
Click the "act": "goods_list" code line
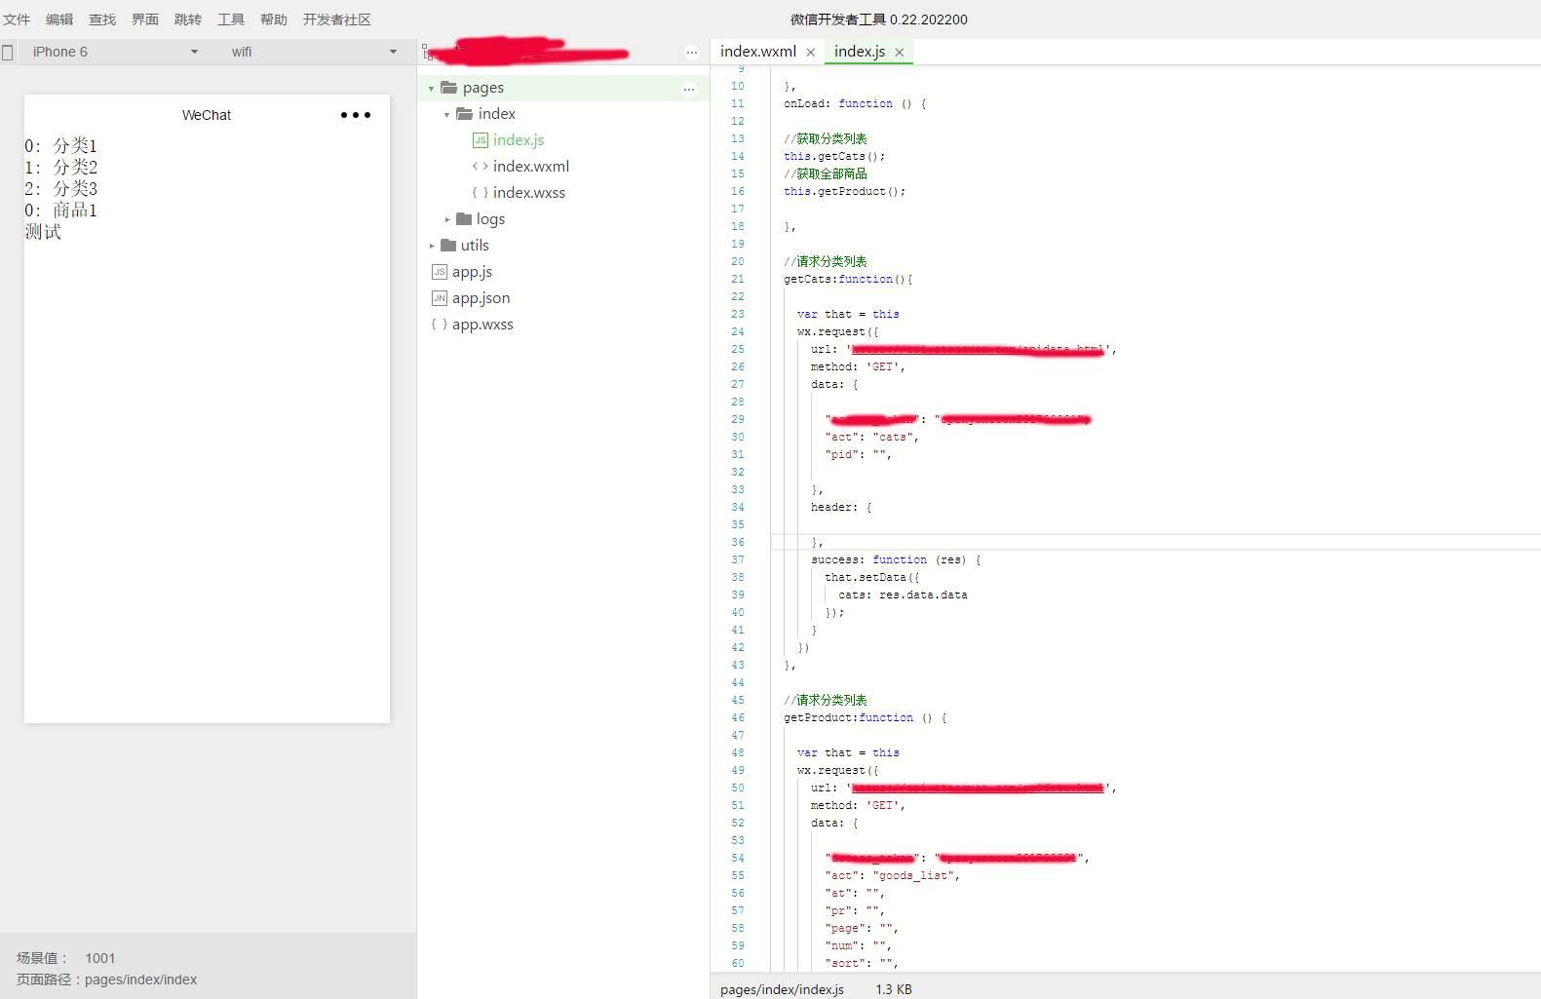pyautogui.click(x=893, y=875)
